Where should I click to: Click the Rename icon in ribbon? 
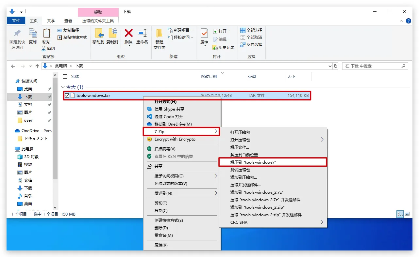[x=142, y=34]
